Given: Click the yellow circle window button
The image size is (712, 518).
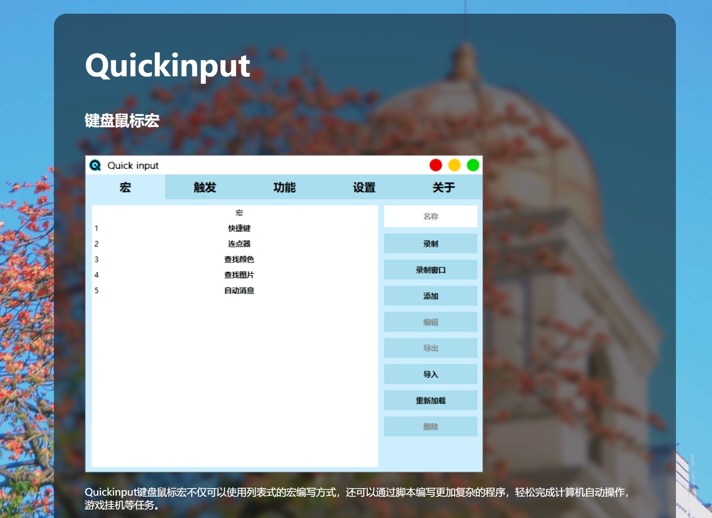Looking at the screenshot, I should coord(454,165).
